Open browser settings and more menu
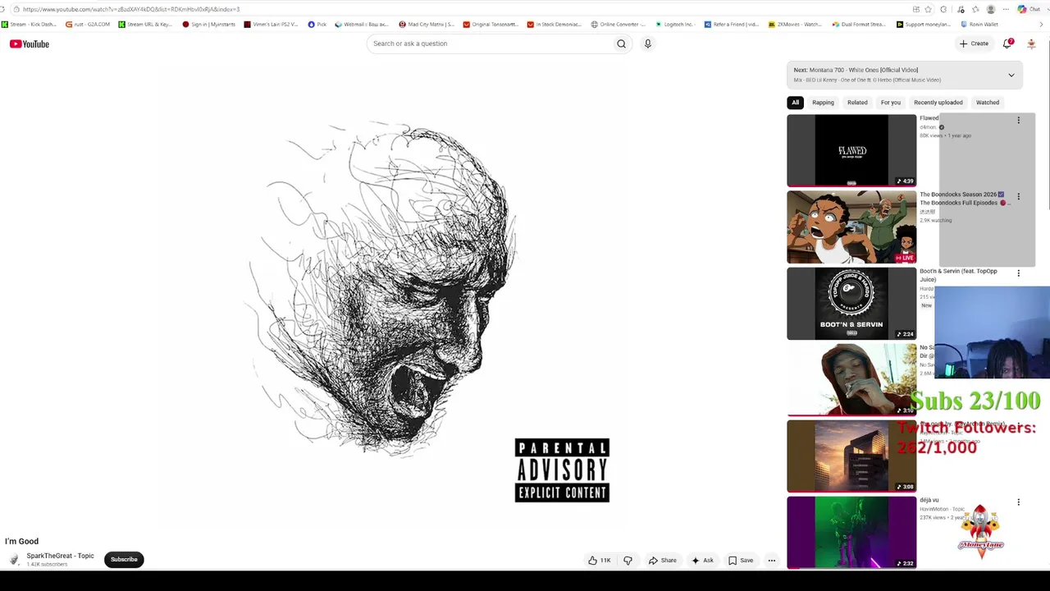This screenshot has width=1050, height=591. pos(1006,9)
